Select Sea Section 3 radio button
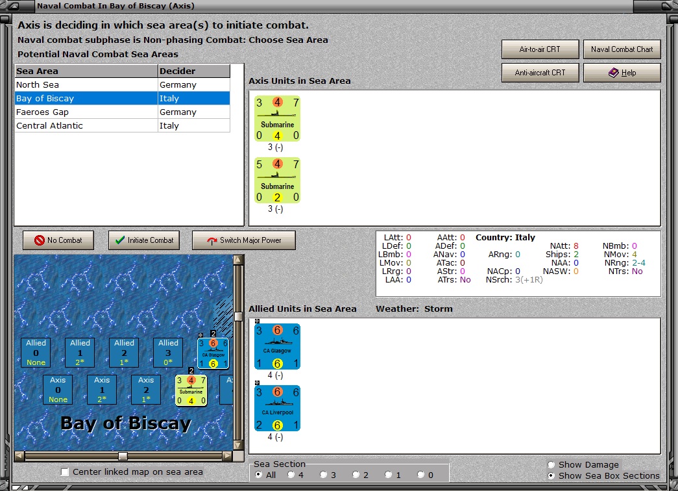This screenshot has width=678, height=491. 324,475
